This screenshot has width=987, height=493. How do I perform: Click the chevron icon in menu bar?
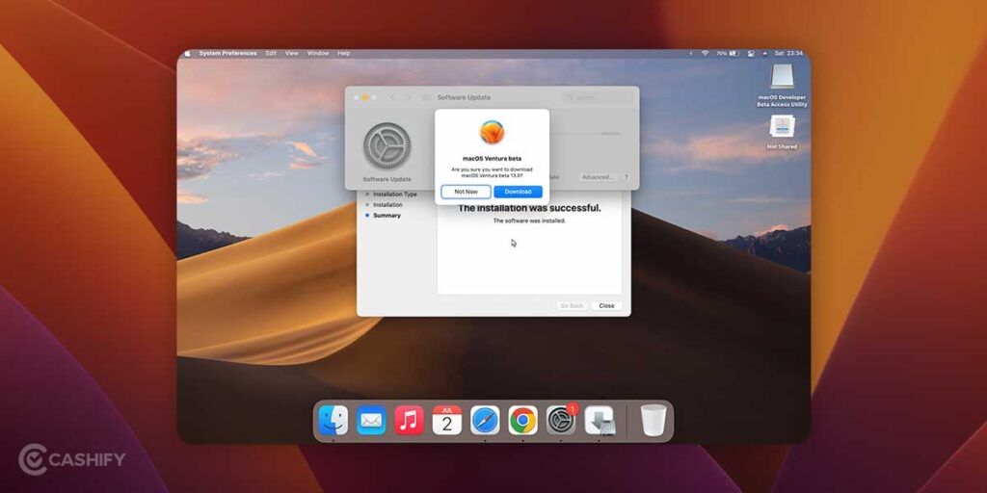point(690,54)
